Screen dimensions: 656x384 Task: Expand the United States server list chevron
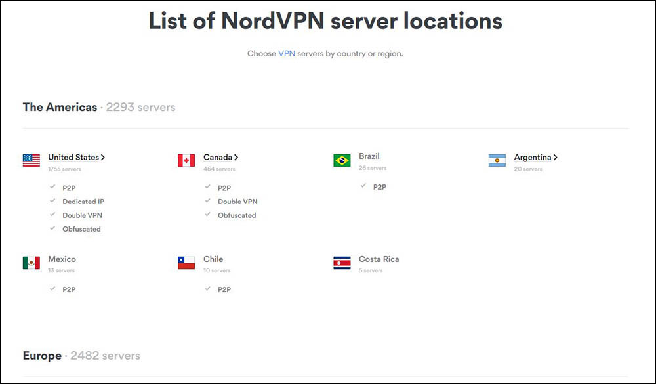click(x=104, y=157)
